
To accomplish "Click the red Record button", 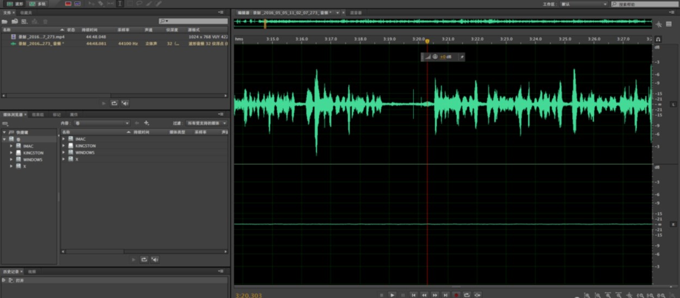I will pos(456,295).
